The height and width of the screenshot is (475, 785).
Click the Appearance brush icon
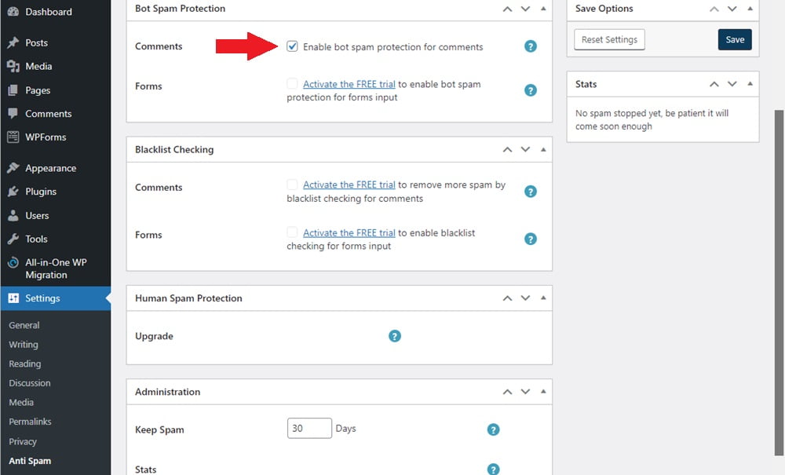click(x=13, y=168)
